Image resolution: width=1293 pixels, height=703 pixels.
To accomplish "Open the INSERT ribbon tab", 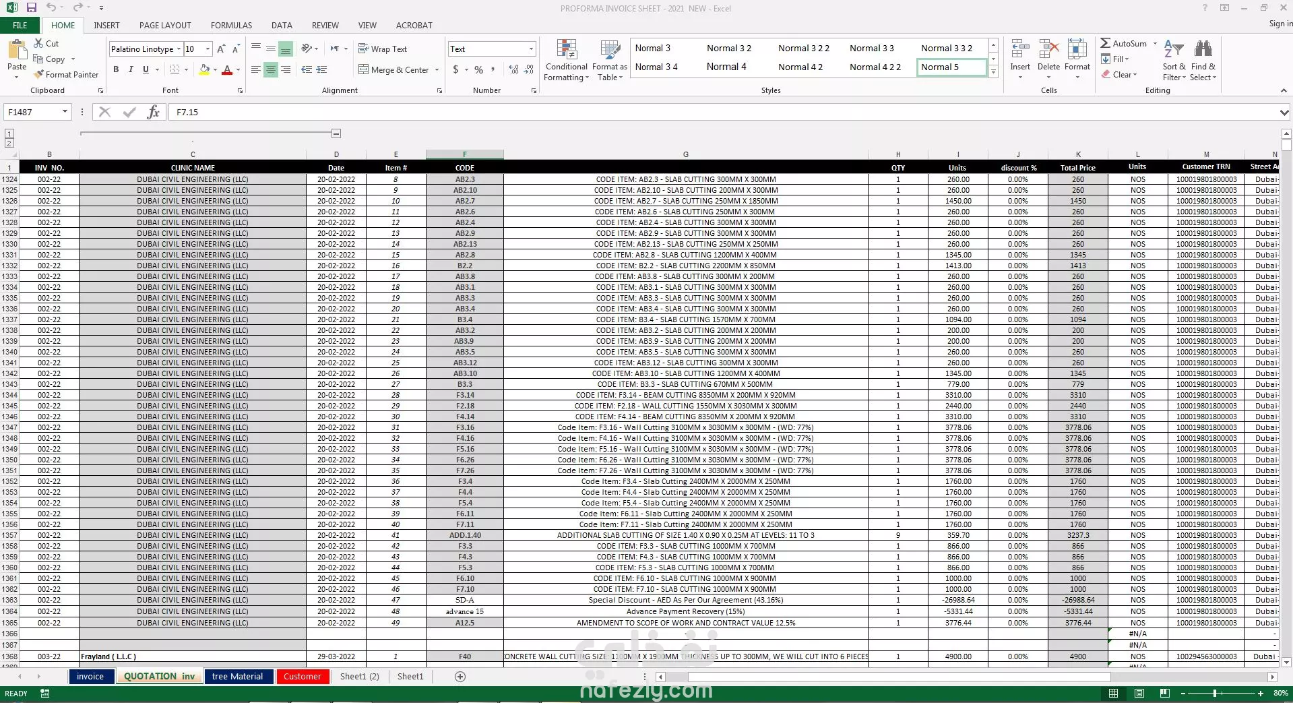I will click(106, 26).
